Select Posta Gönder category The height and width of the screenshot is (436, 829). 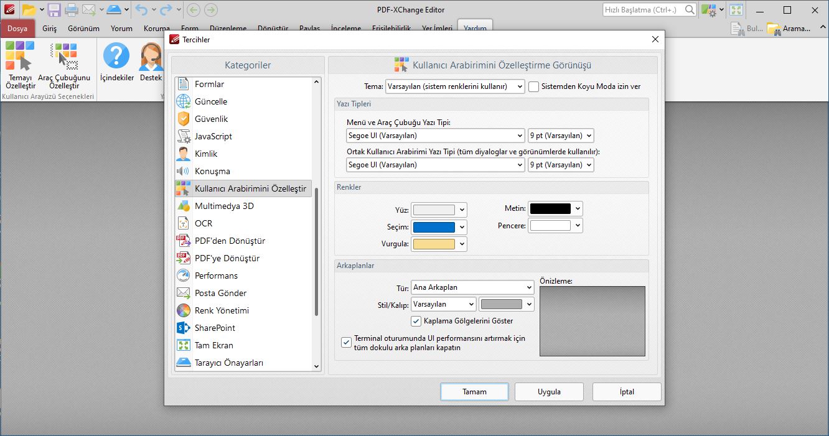tap(243, 293)
